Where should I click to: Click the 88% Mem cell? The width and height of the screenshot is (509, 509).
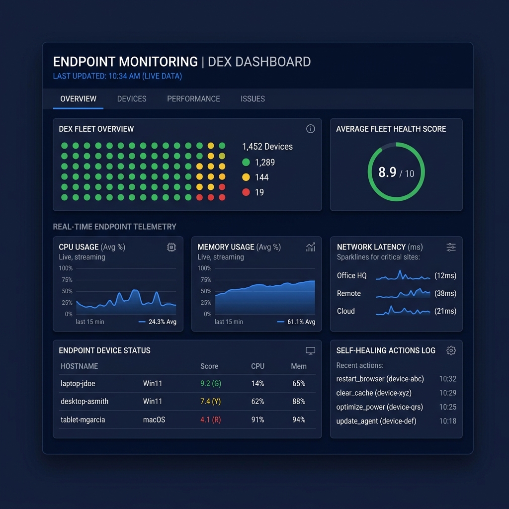pos(299,401)
